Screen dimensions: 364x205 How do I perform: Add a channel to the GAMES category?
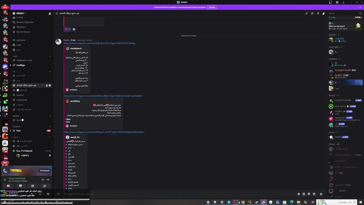[x=50, y=116]
